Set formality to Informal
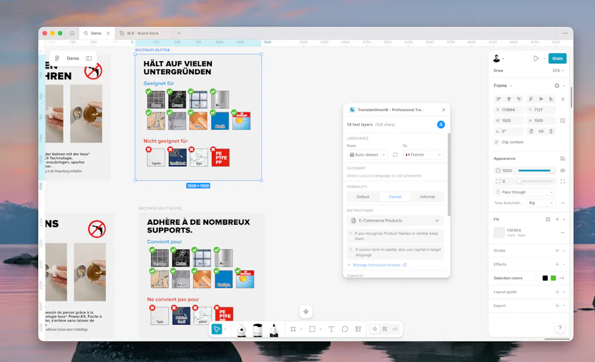The image size is (595, 362). click(x=427, y=197)
